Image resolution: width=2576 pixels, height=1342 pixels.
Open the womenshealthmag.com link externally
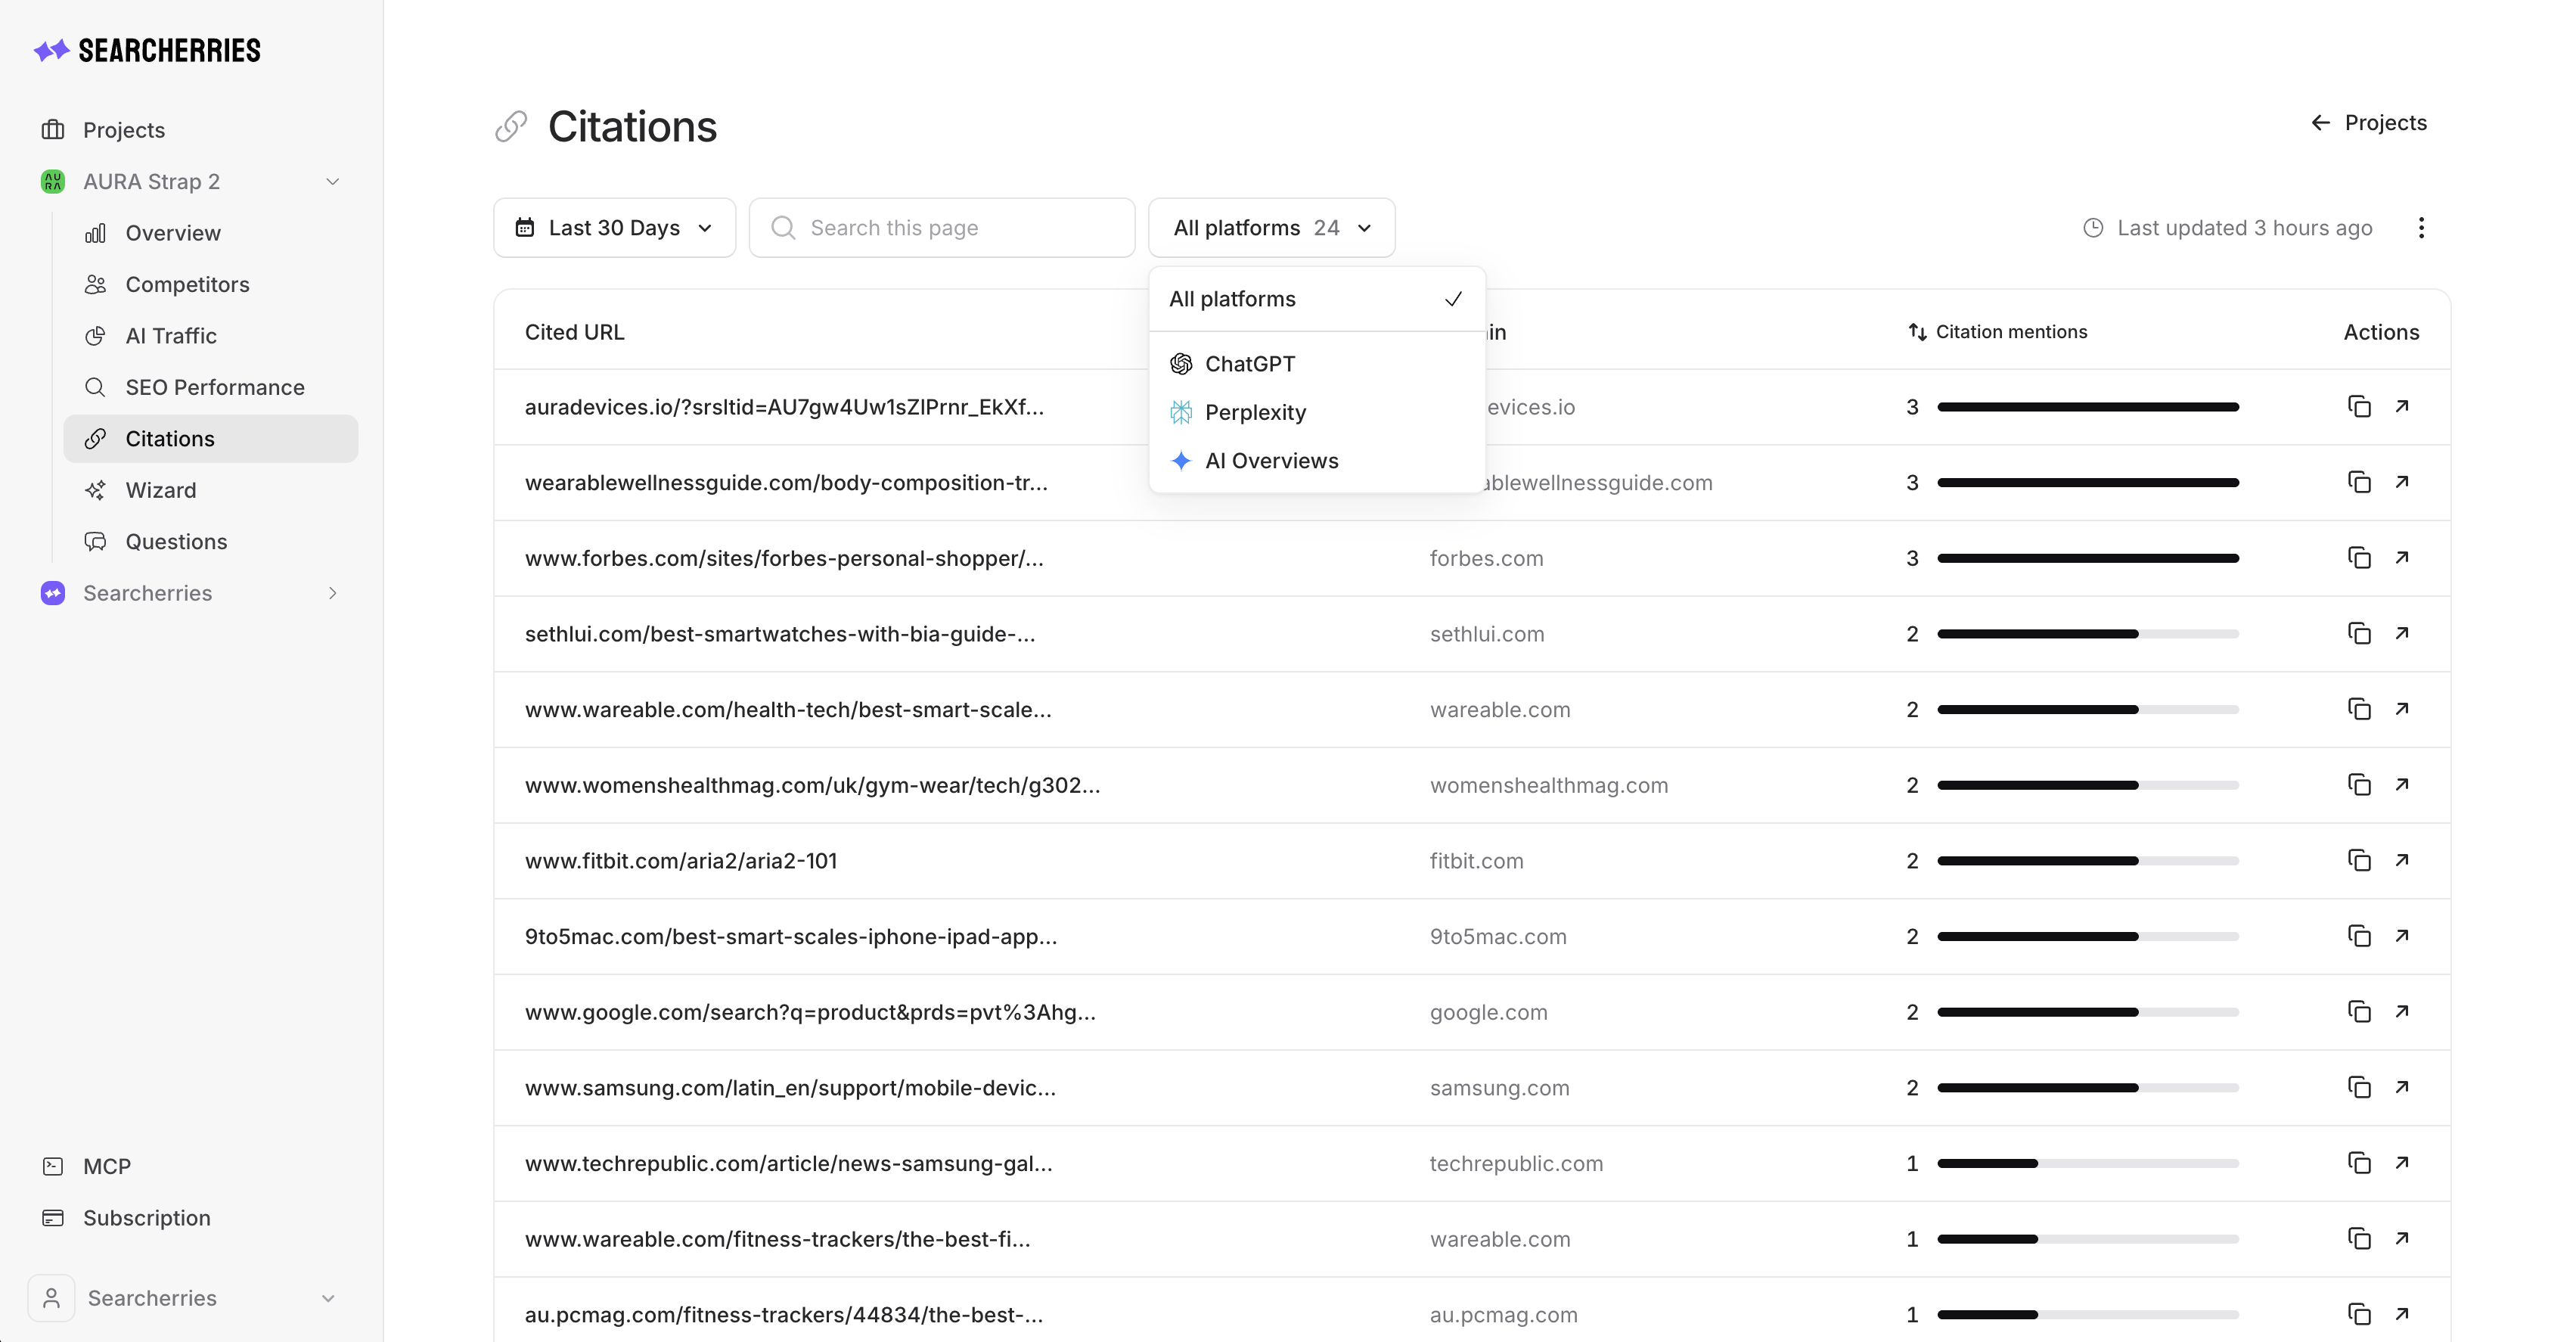coord(2402,785)
